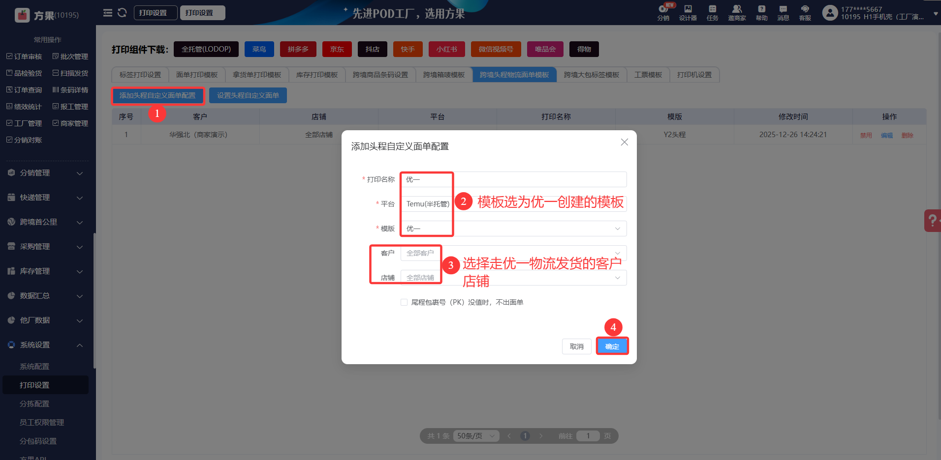
Task: Click 编辑 link in table row
Action: pos(887,135)
